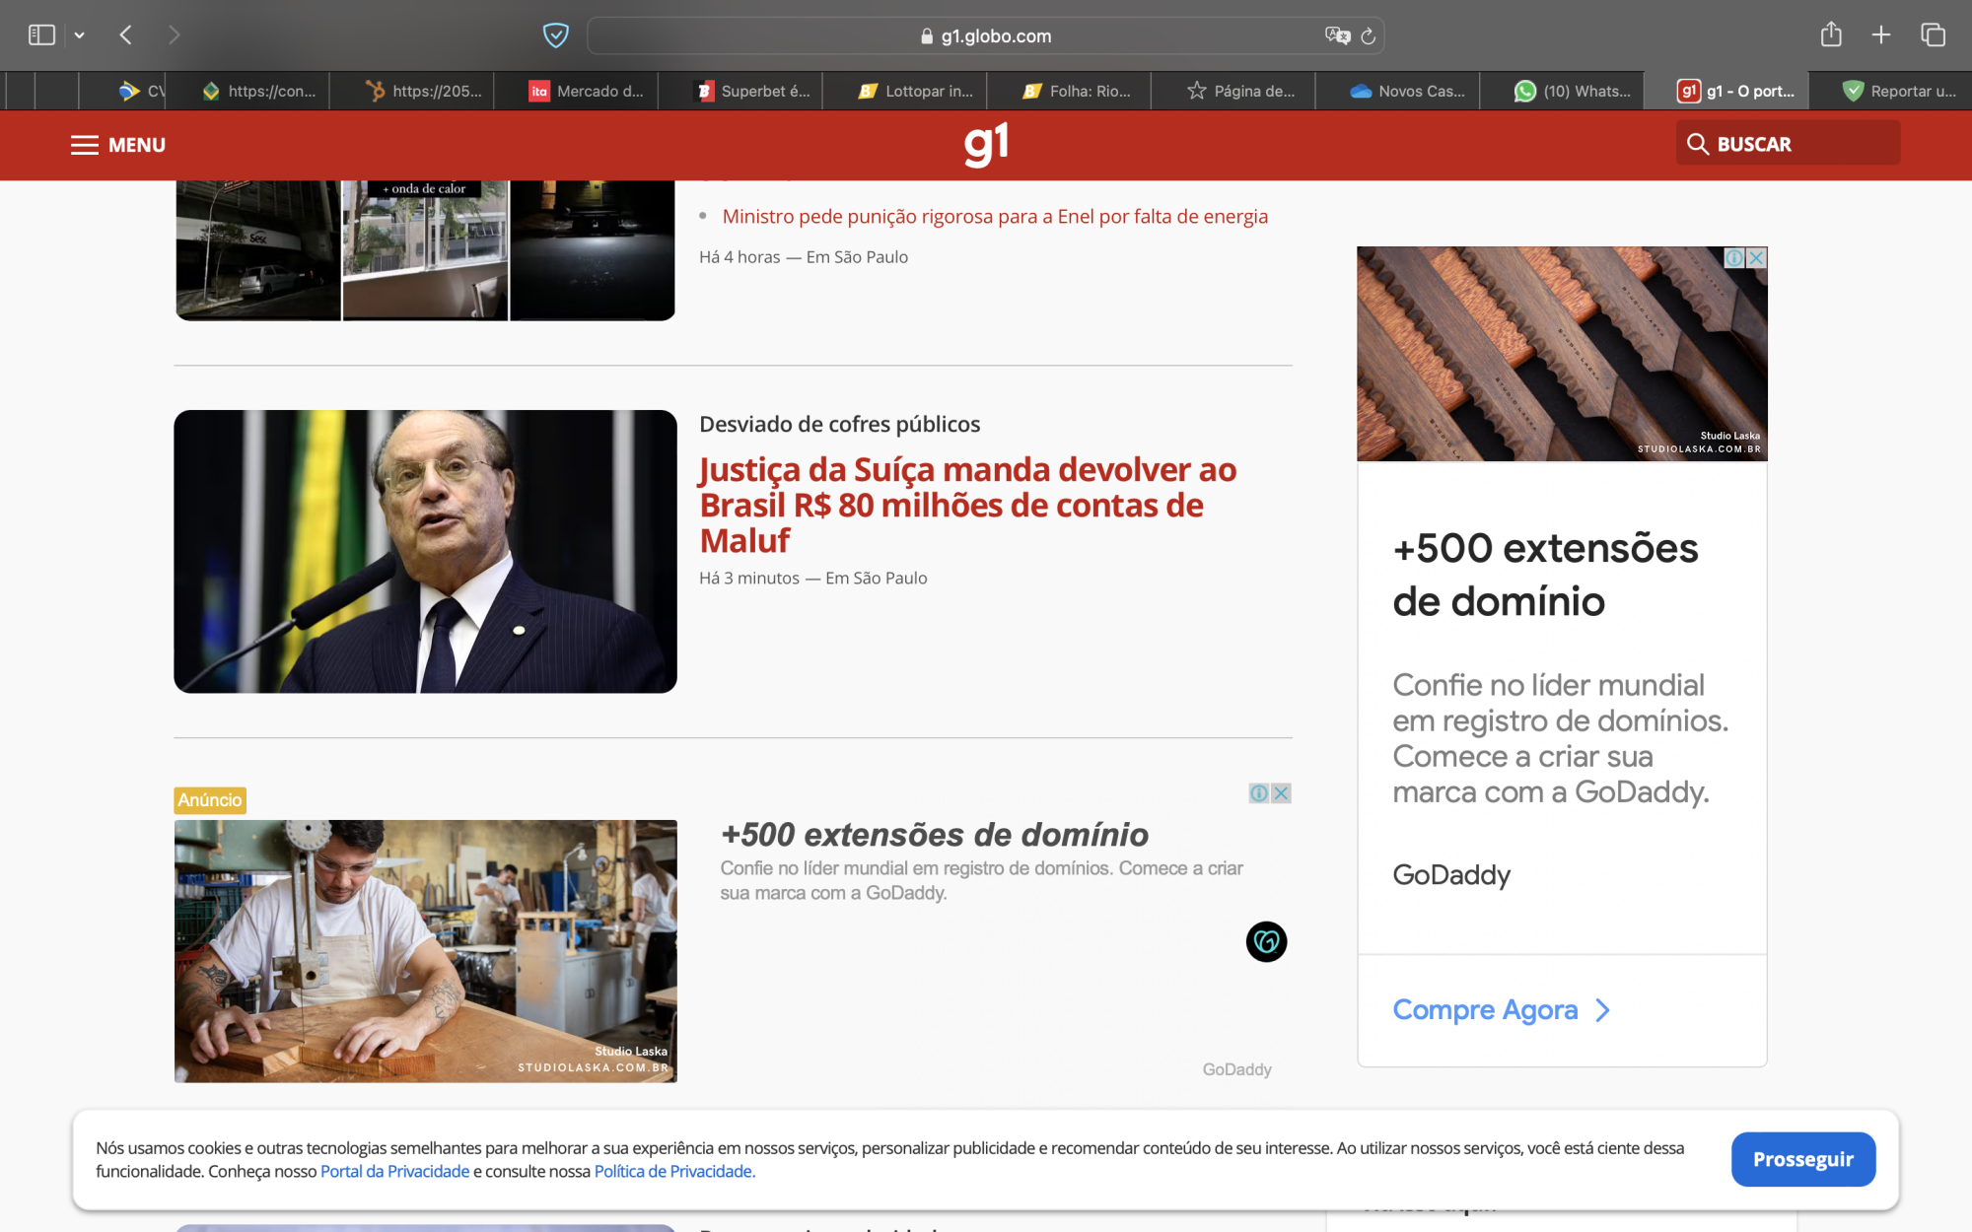1972x1232 pixels.
Task: Click the back navigation arrow
Action: click(x=125, y=34)
